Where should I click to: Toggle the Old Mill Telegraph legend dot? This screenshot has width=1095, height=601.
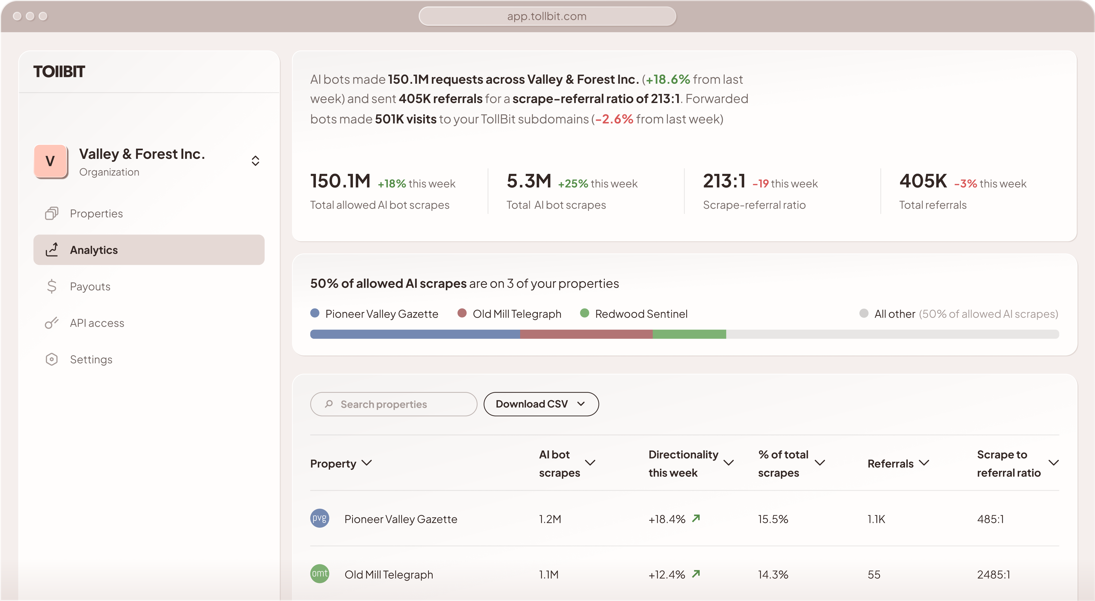(x=462, y=313)
